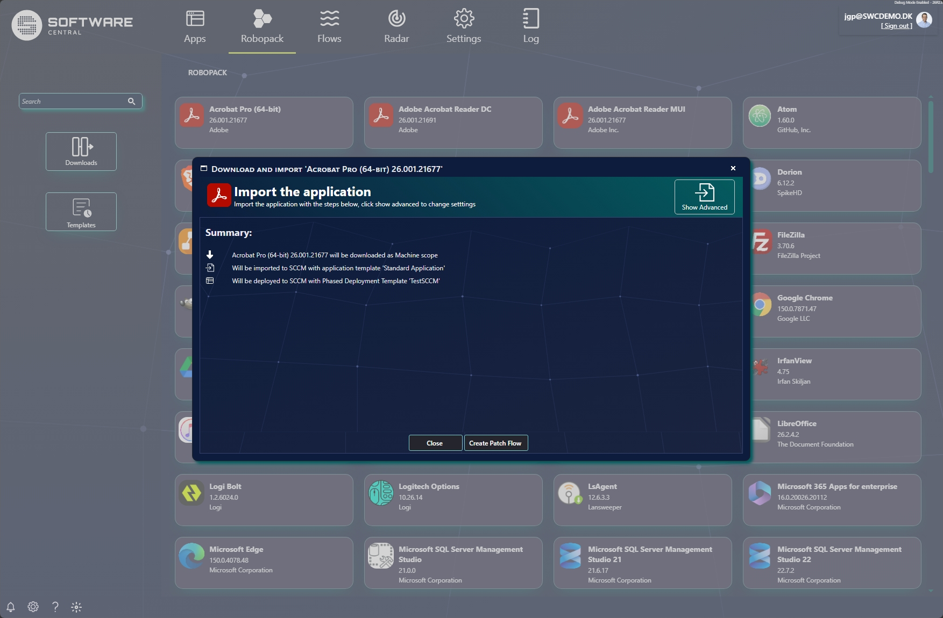Click the 'TestSCCM' phased deployment summary line

[336, 281]
